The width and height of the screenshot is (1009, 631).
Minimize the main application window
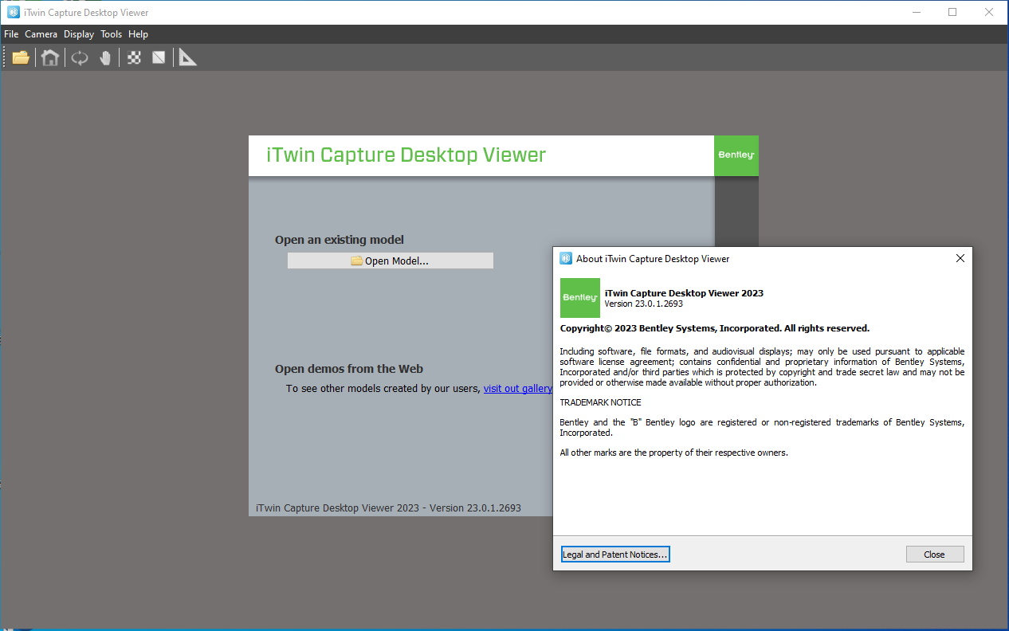tap(916, 12)
